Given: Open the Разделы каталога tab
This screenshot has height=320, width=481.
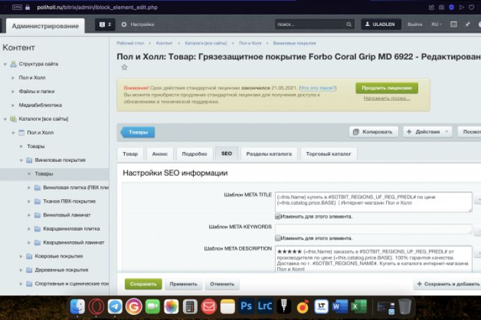Looking at the screenshot, I should point(269,154).
